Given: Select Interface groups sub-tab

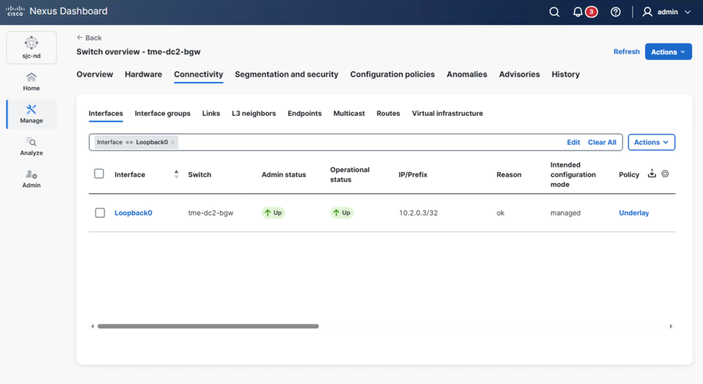Looking at the screenshot, I should pyautogui.click(x=162, y=113).
